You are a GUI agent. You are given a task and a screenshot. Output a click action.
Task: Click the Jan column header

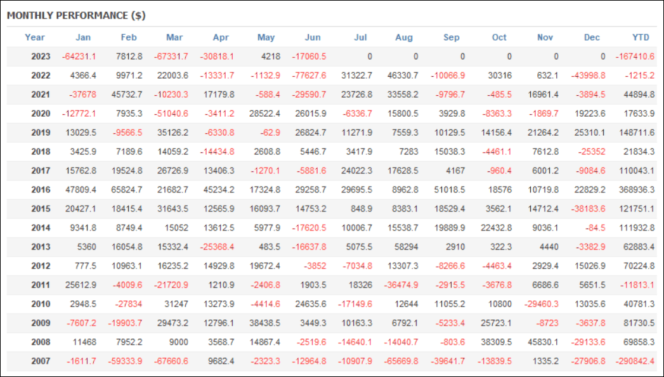(x=83, y=37)
